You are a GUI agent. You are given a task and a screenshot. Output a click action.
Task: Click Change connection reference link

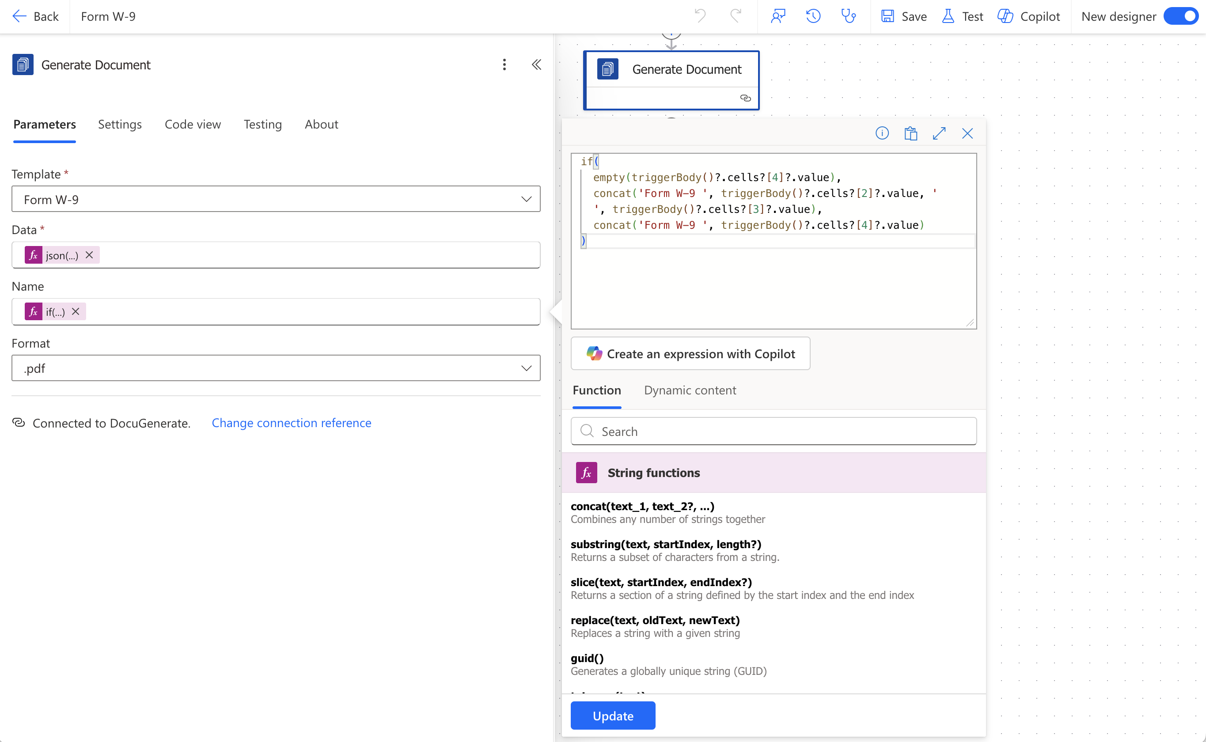pyautogui.click(x=292, y=423)
